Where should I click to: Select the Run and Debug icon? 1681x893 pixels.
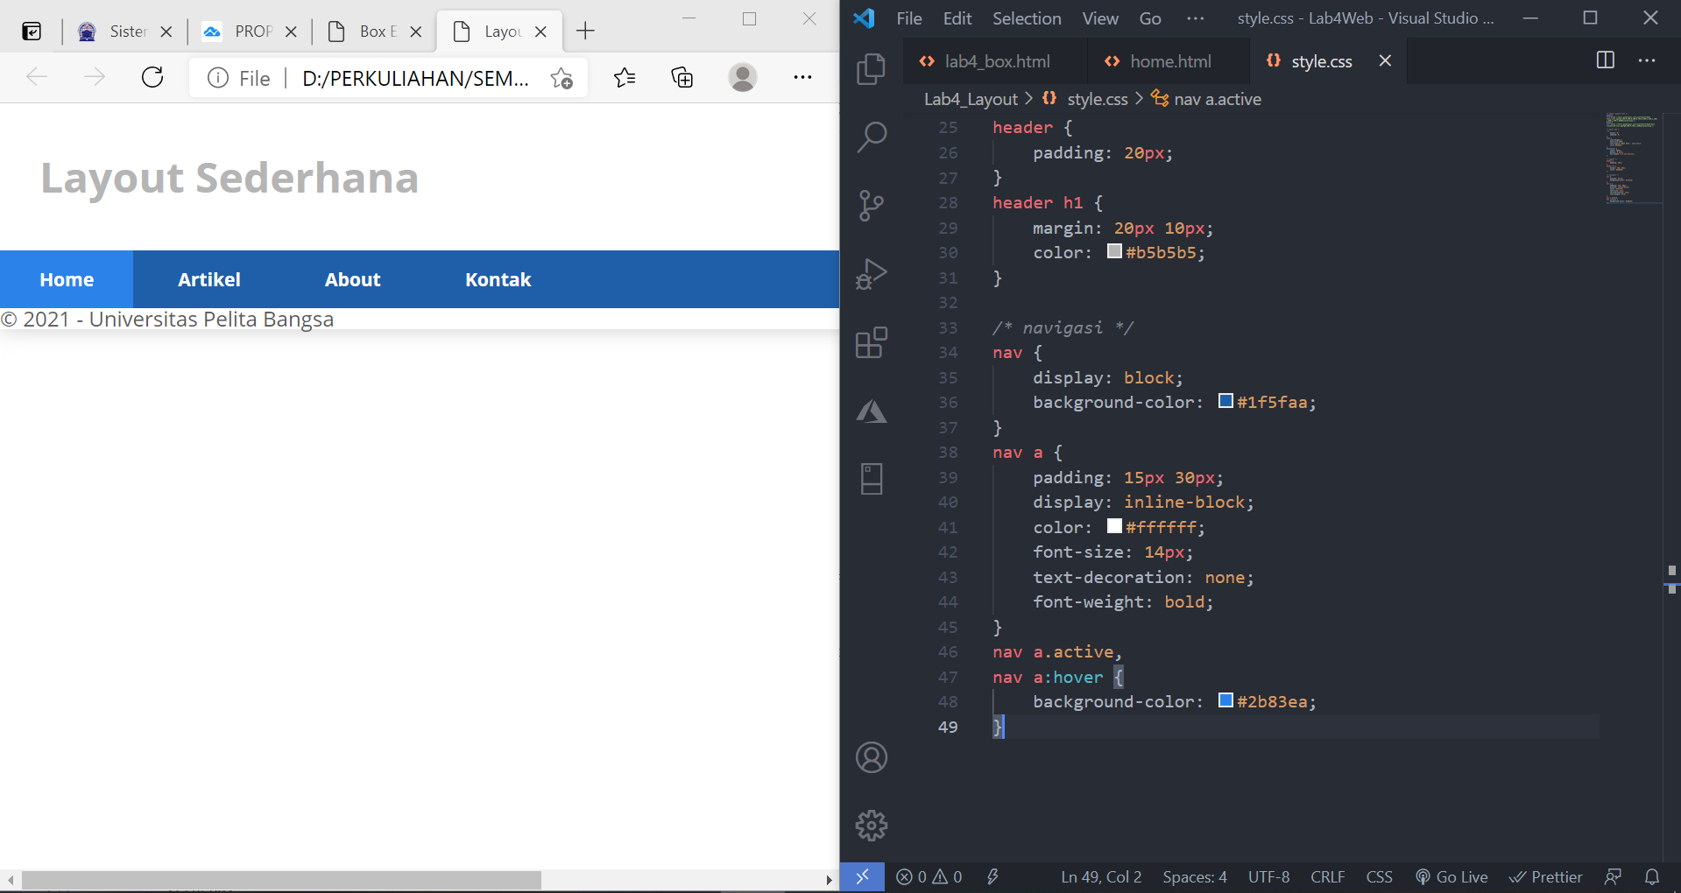[872, 273]
